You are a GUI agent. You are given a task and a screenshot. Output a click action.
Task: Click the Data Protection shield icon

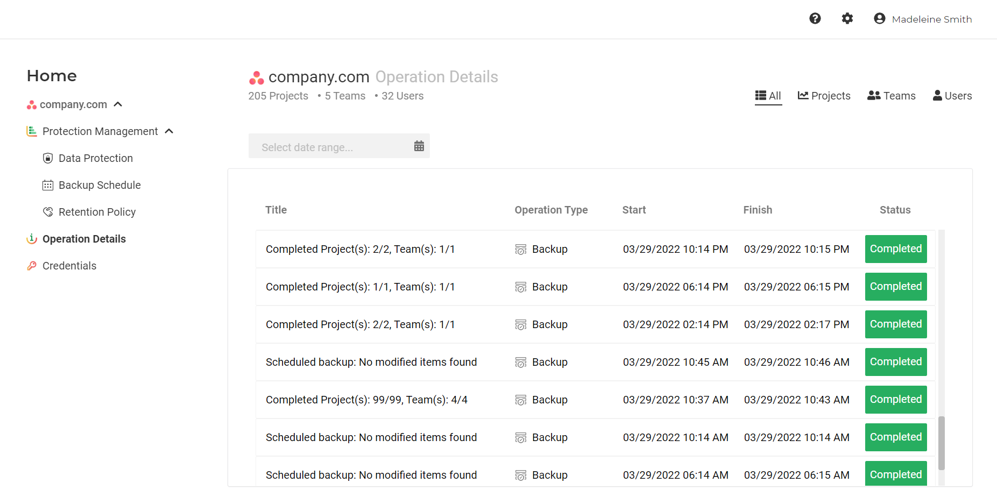pos(48,158)
